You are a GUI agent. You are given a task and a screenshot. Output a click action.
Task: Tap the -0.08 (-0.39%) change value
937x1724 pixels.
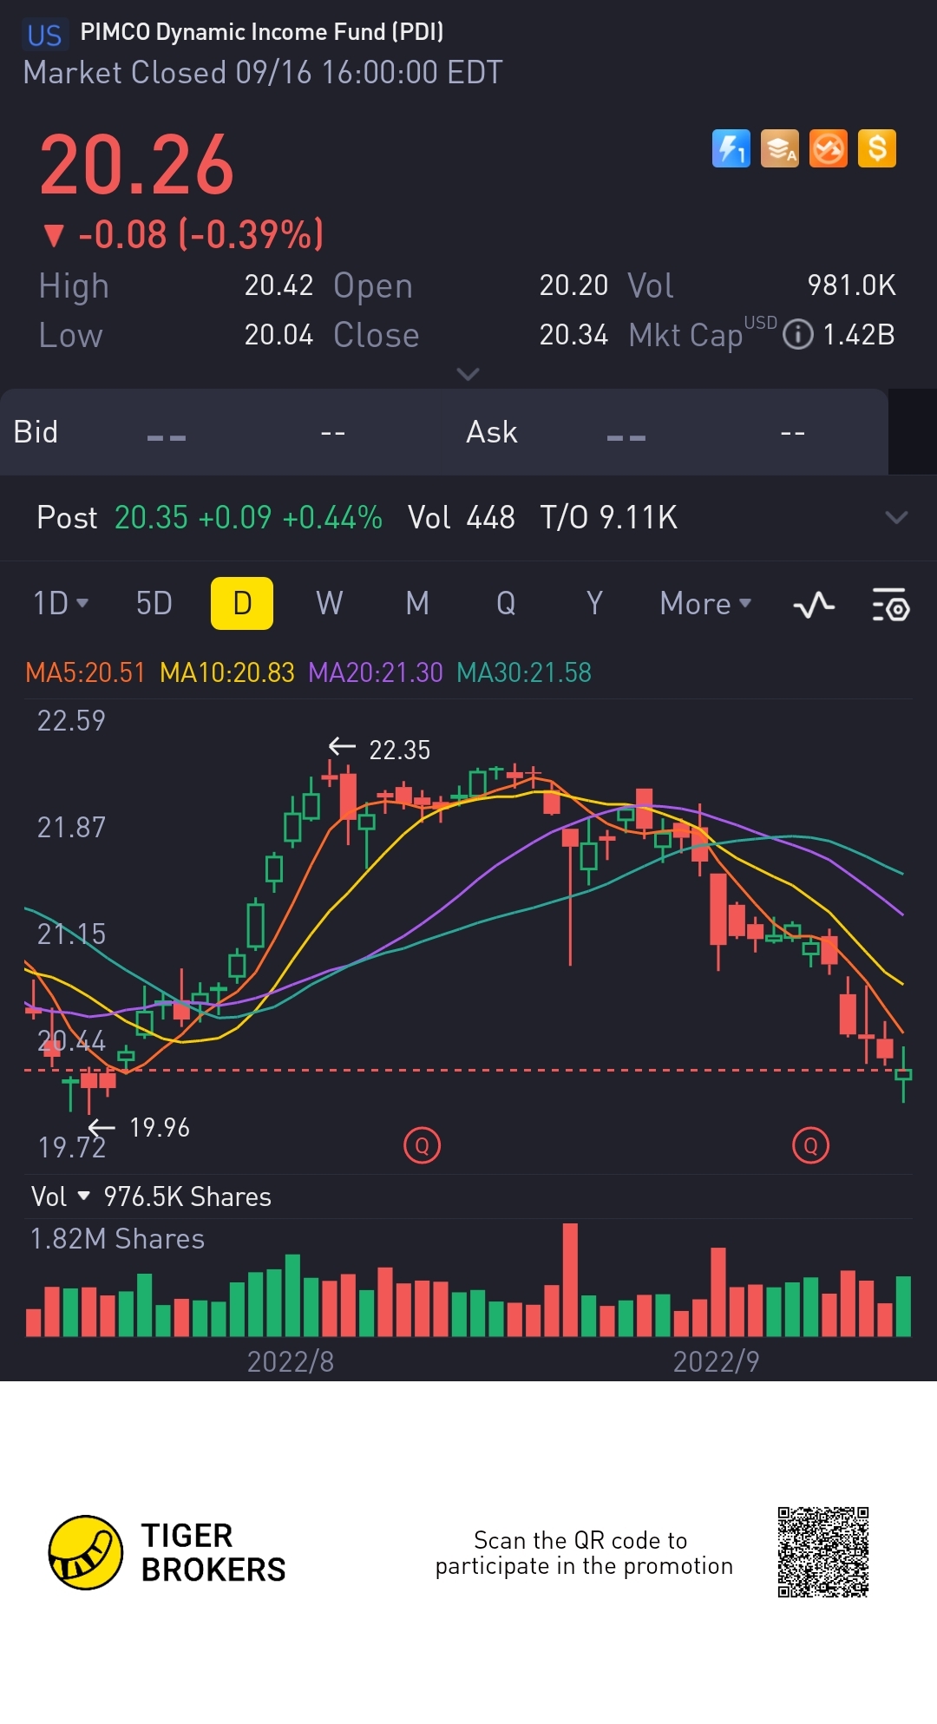pyautogui.click(x=183, y=235)
